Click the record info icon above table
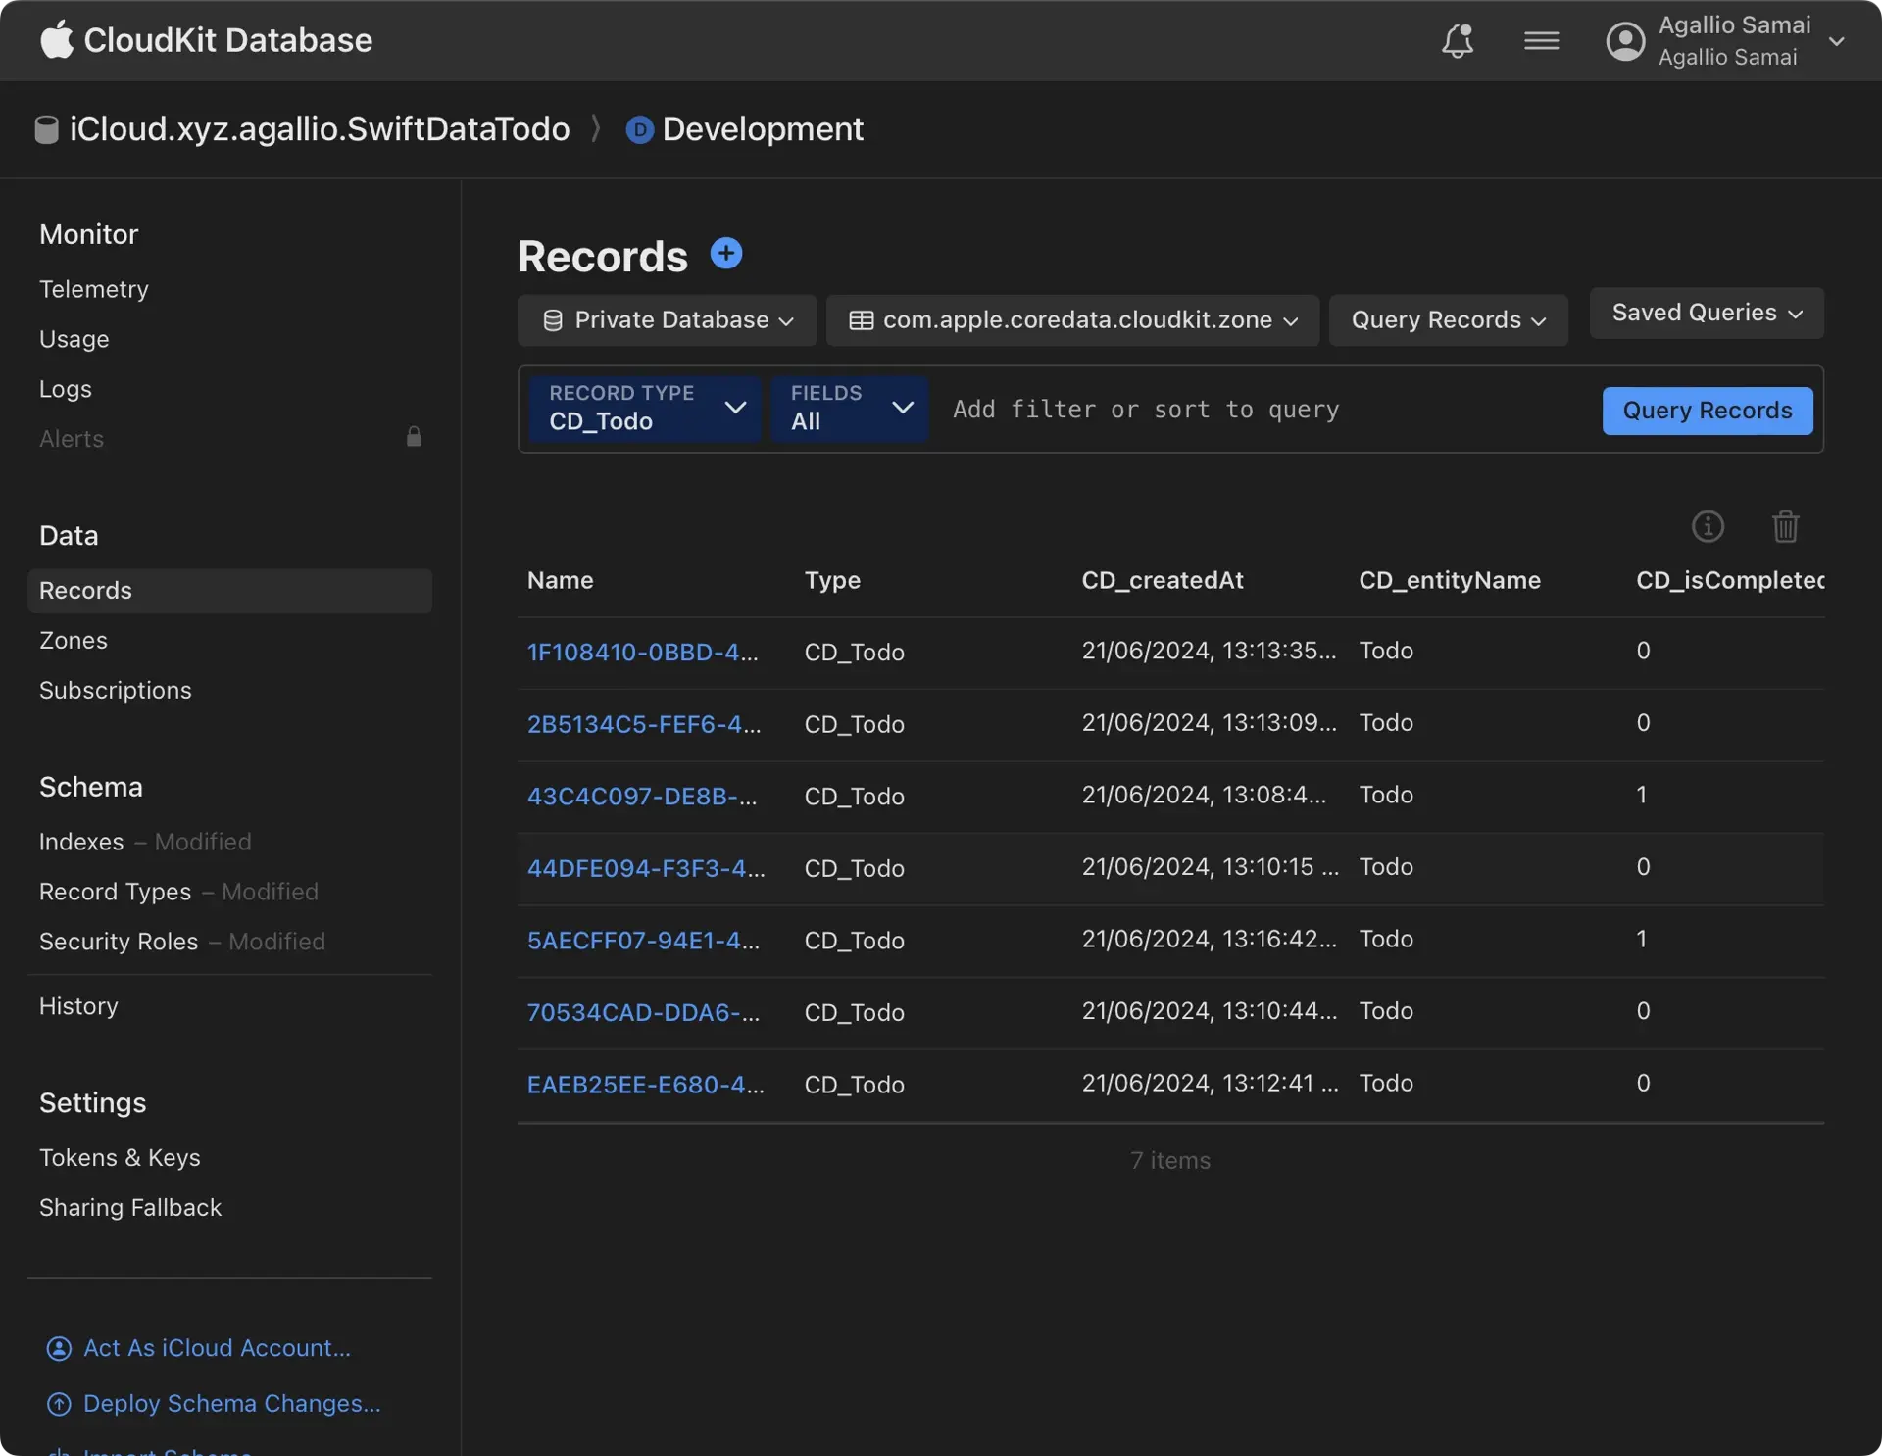Screen dimensions: 1882x1456 [1707, 526]
